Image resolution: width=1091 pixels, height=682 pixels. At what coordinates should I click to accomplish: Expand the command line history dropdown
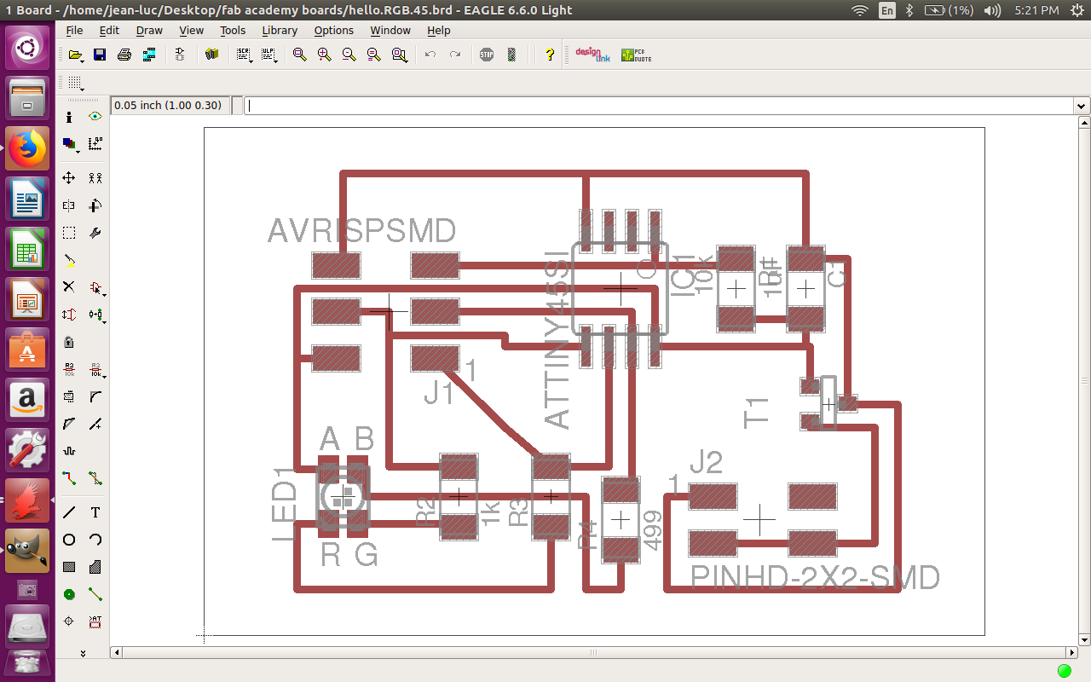tap(1082, 106)
